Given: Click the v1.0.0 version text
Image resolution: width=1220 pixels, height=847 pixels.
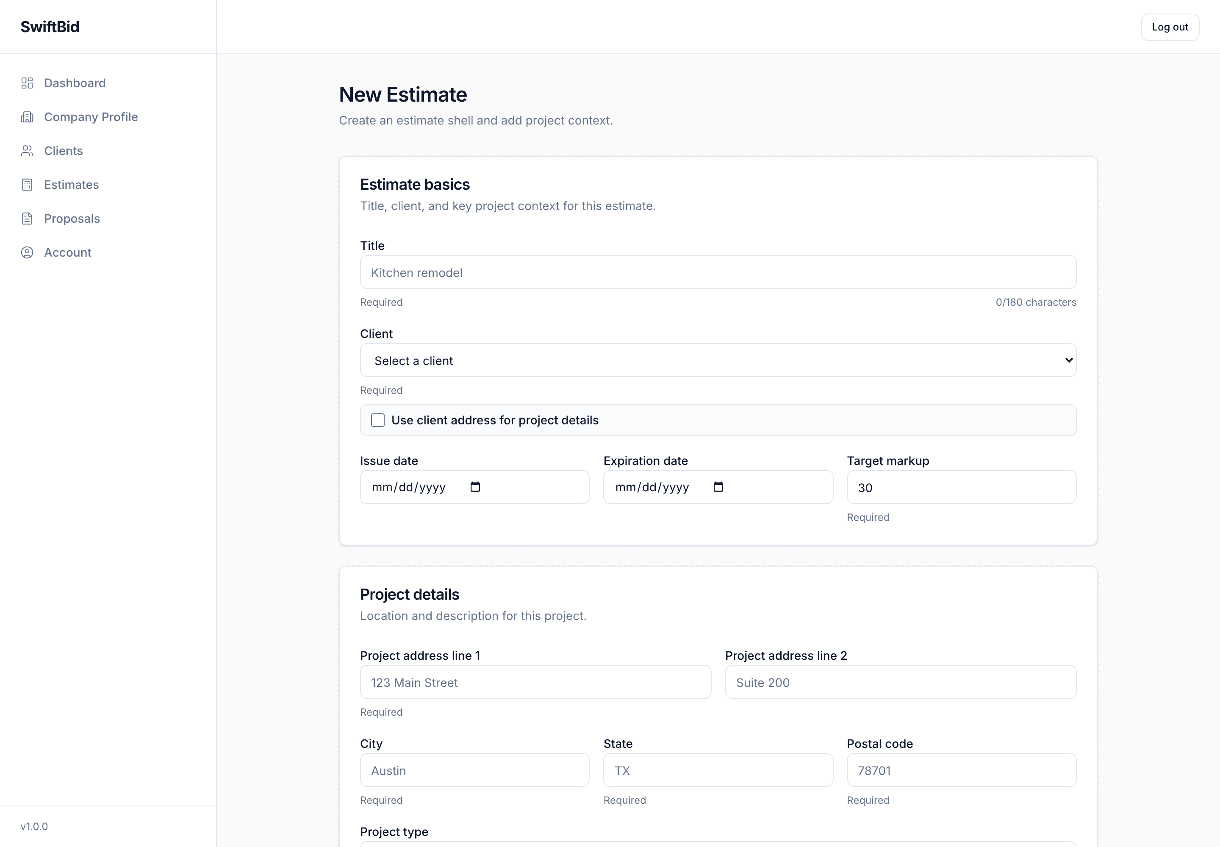Looking at the screenshot, I should click(34, 826).
